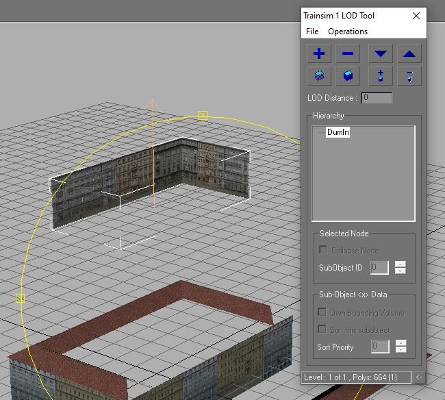Viewport: 445px width, 400px height.
Task: Increase SubObject ID with spinner up
Action: tap(400, 264)
